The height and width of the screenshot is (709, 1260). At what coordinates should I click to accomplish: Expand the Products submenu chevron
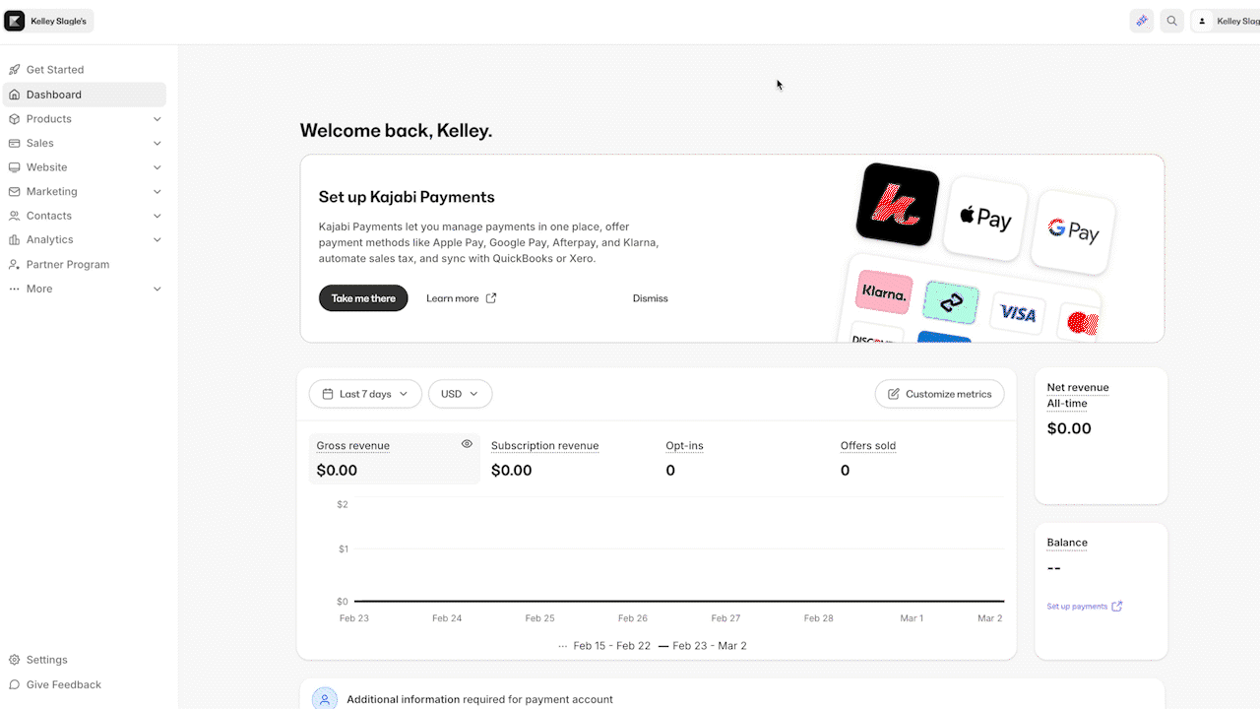coord(157,119)
